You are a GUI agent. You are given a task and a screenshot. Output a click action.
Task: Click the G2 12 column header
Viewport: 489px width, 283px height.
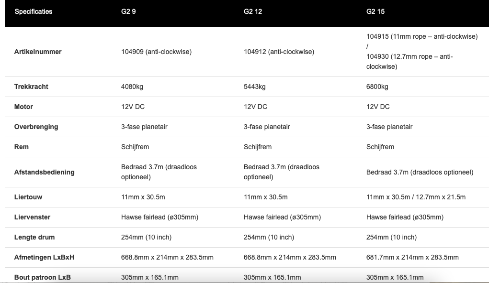click(253, 11)
